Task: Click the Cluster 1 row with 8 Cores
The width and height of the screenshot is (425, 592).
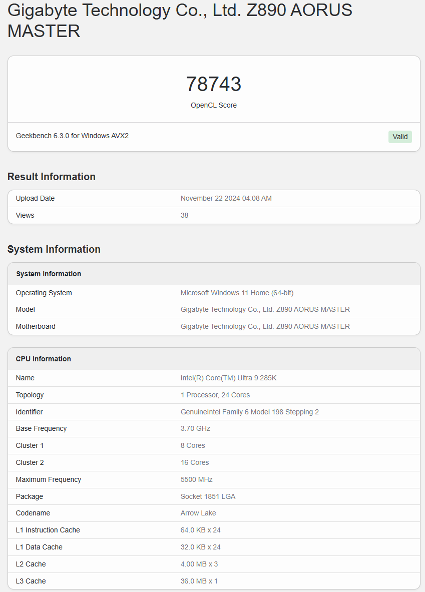Action: 193,445
